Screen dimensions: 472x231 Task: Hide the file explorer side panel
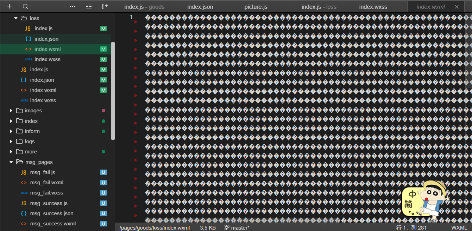tap(105, 6)
